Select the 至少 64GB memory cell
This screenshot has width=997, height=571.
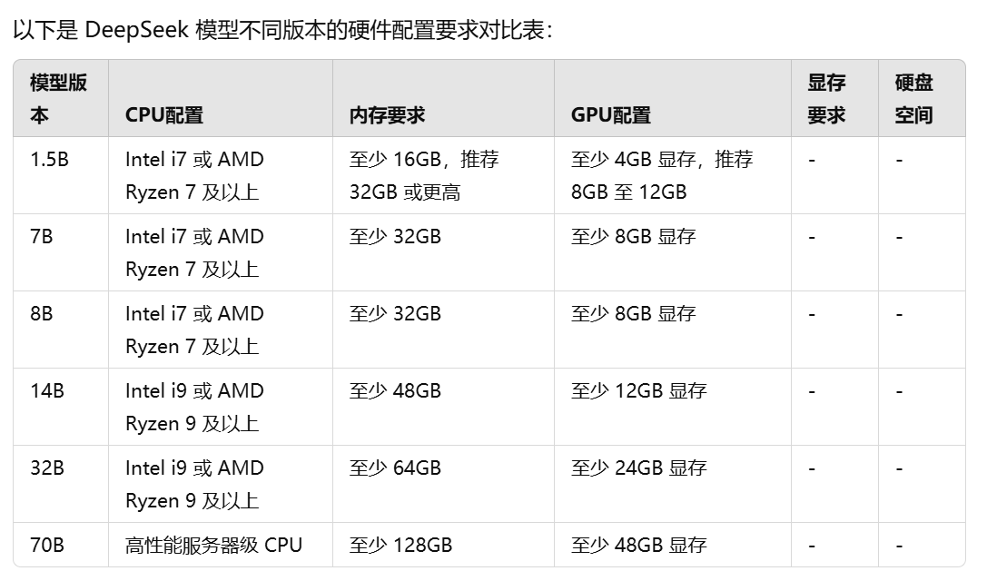443,484
